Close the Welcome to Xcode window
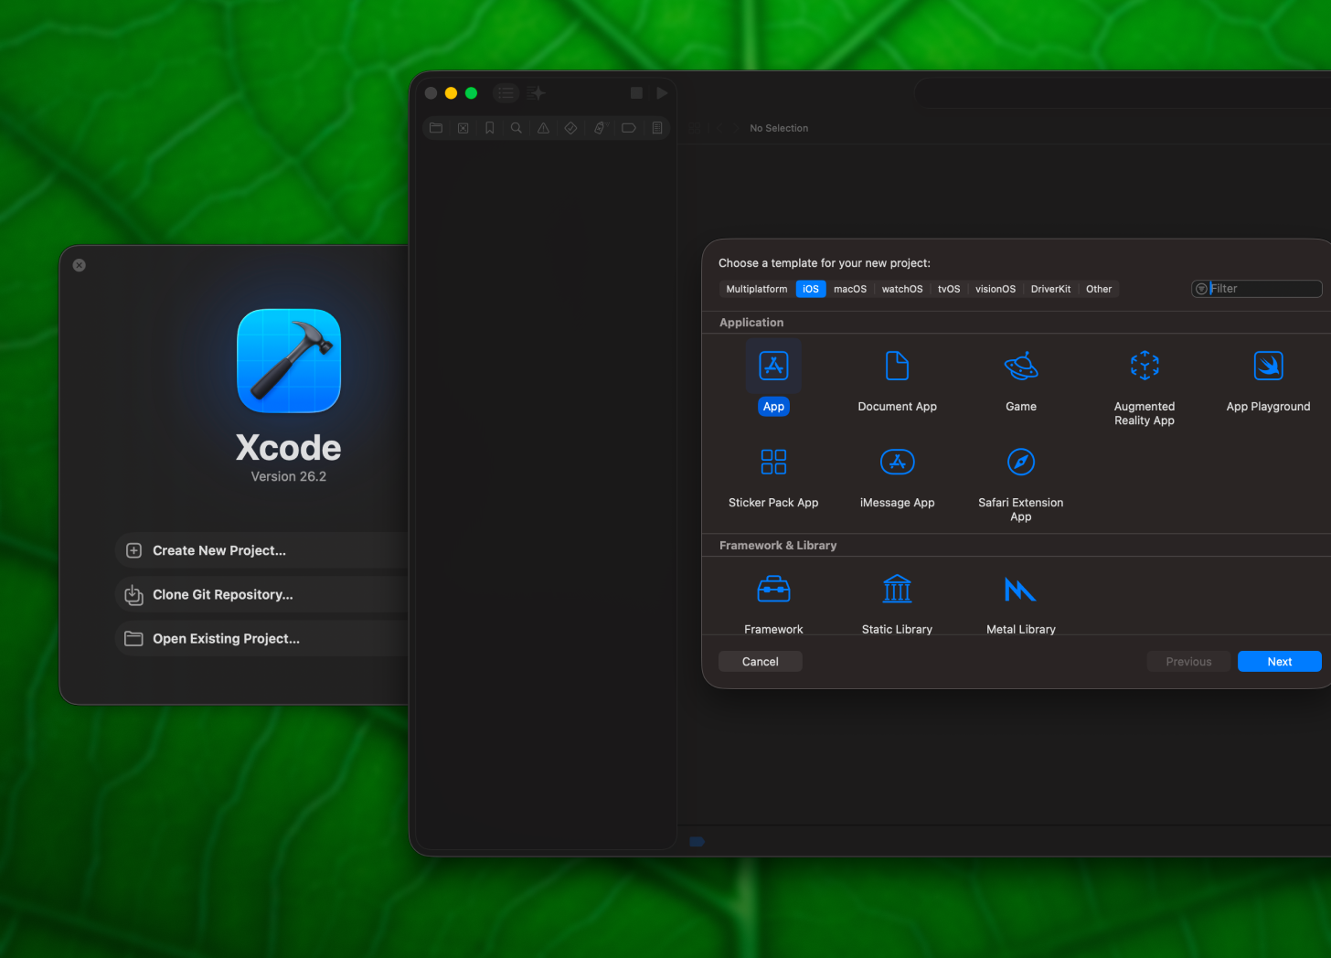This screenshot has width=1331, height=958. (80, 265)
